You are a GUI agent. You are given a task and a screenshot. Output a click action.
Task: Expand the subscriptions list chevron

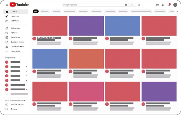pos(7,94)
